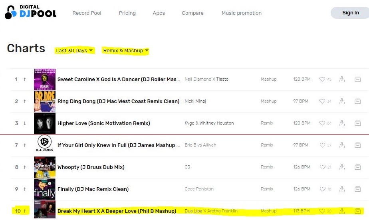Like Sweet Caroline X God Is A Dancer
The height and width of the screenshot is (220, 369).
point(322,79)
